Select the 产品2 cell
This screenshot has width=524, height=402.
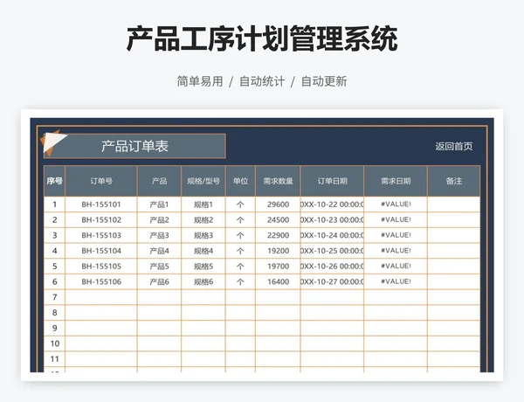click(x=159, y=219)
